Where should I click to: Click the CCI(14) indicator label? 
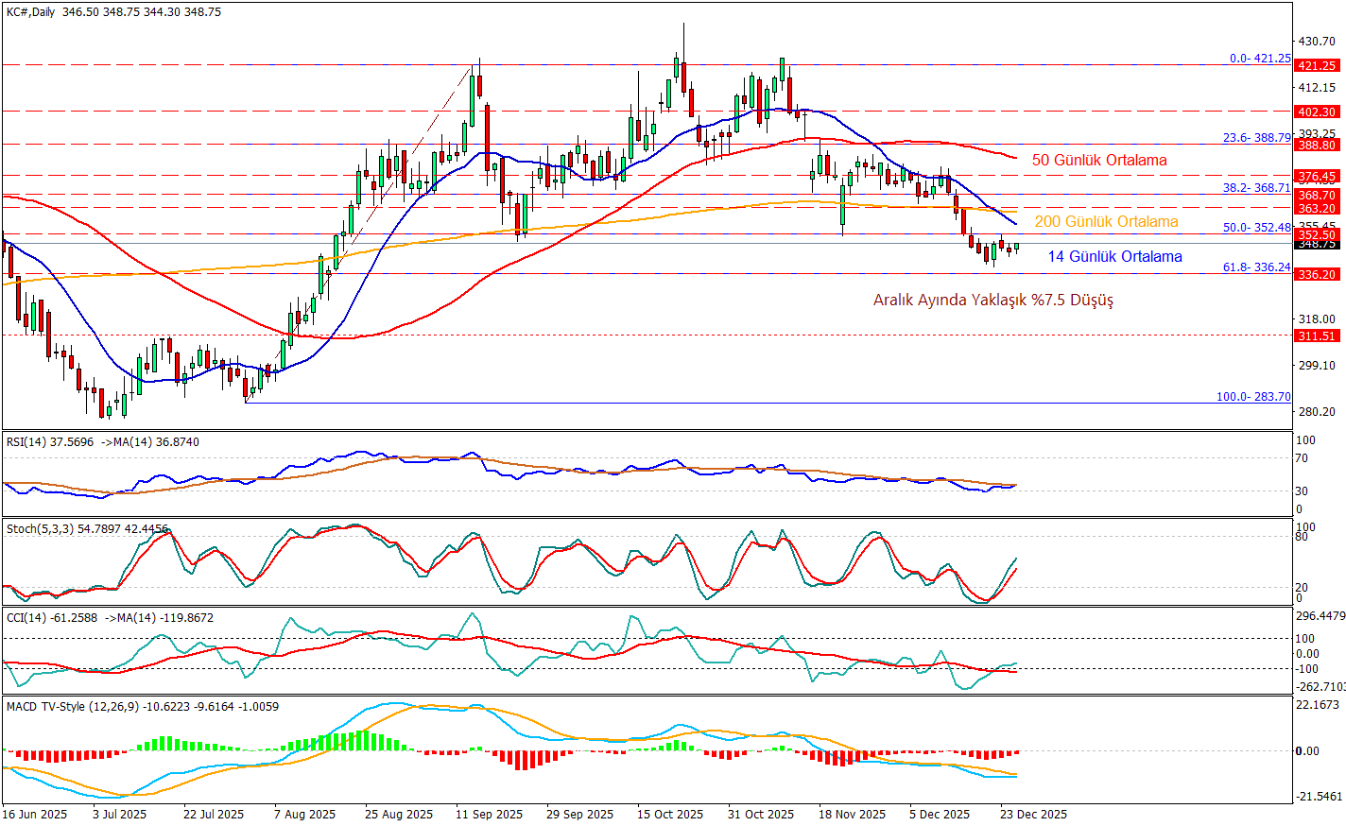coord(26,618)
